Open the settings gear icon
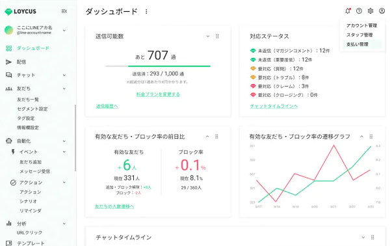Screen dimensions: 392x246 [x=371, y=11]
